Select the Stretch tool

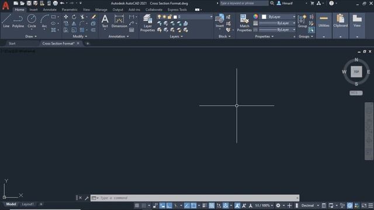(66, 30)
